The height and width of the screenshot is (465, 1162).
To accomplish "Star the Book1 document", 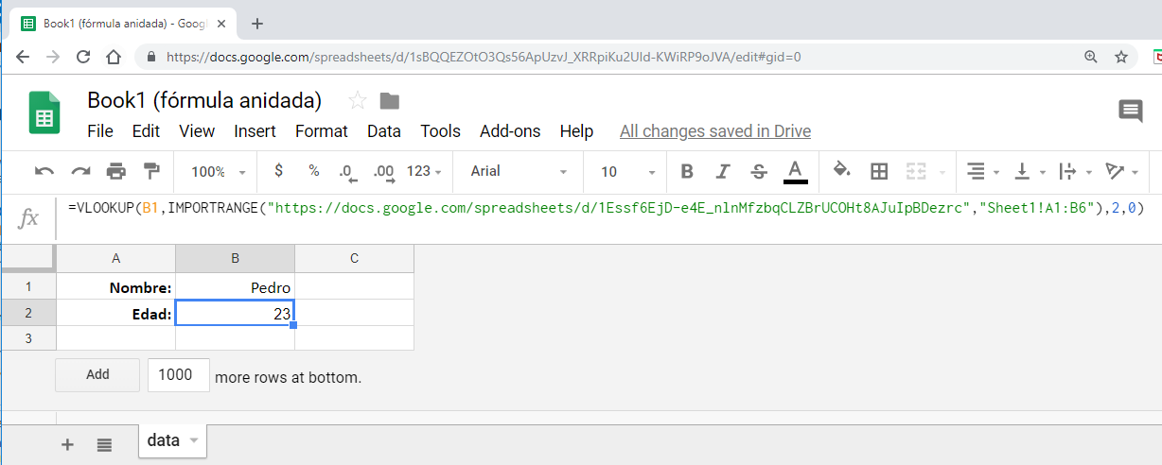I will pyautogui.click(x=358, y=101).
